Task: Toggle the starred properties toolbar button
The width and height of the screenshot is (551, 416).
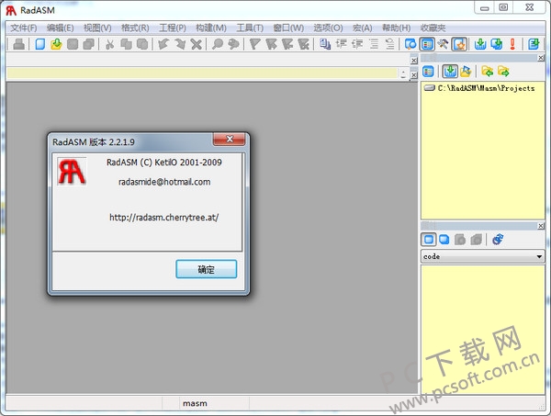Action: coord(459,44)
